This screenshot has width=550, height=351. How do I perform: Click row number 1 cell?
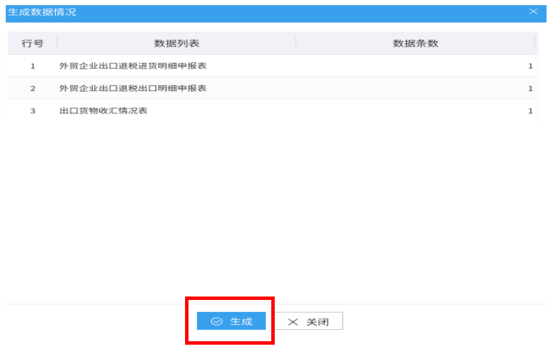coord(33,66)
